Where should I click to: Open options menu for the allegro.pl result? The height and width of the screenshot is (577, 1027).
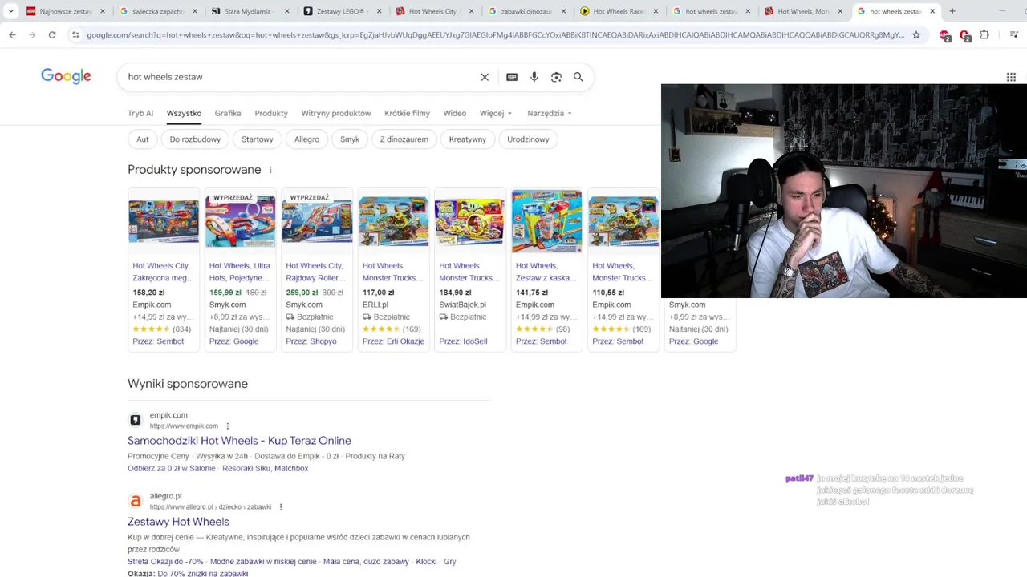(x=281, y=507)
